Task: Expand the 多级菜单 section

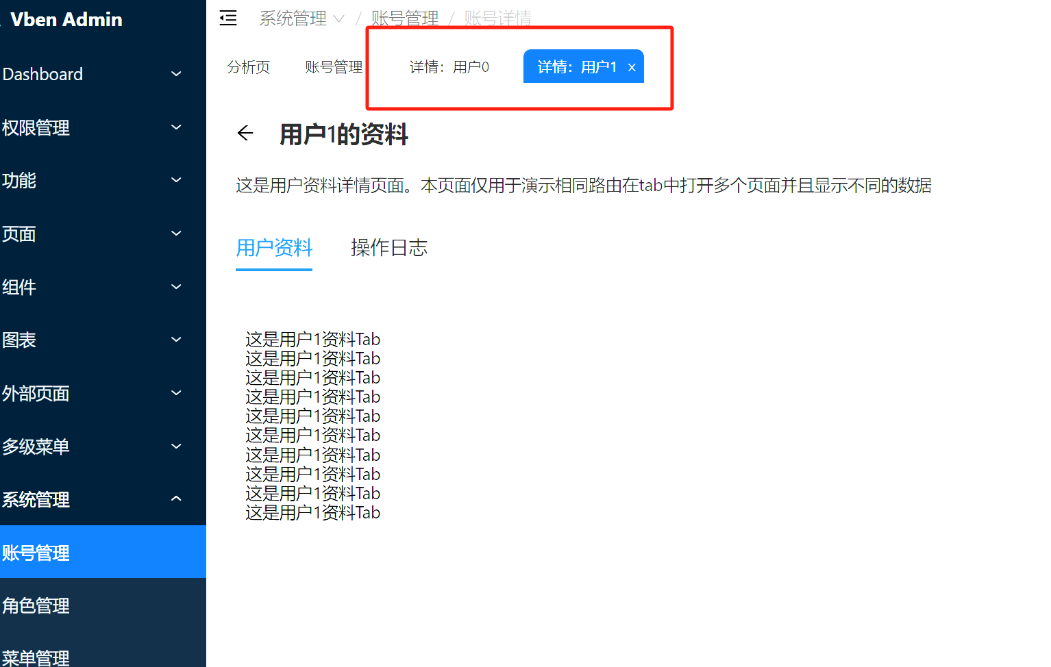Action: pyautogui.click(x=36, y=446)
